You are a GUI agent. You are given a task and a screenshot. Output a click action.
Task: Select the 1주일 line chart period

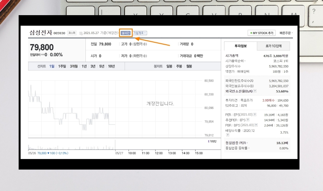click(x=62, y=66)
